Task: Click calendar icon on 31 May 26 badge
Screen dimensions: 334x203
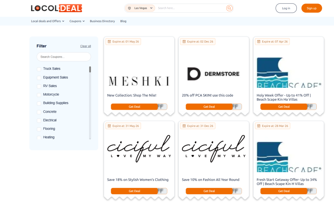Action: click(x=109, y=126)
